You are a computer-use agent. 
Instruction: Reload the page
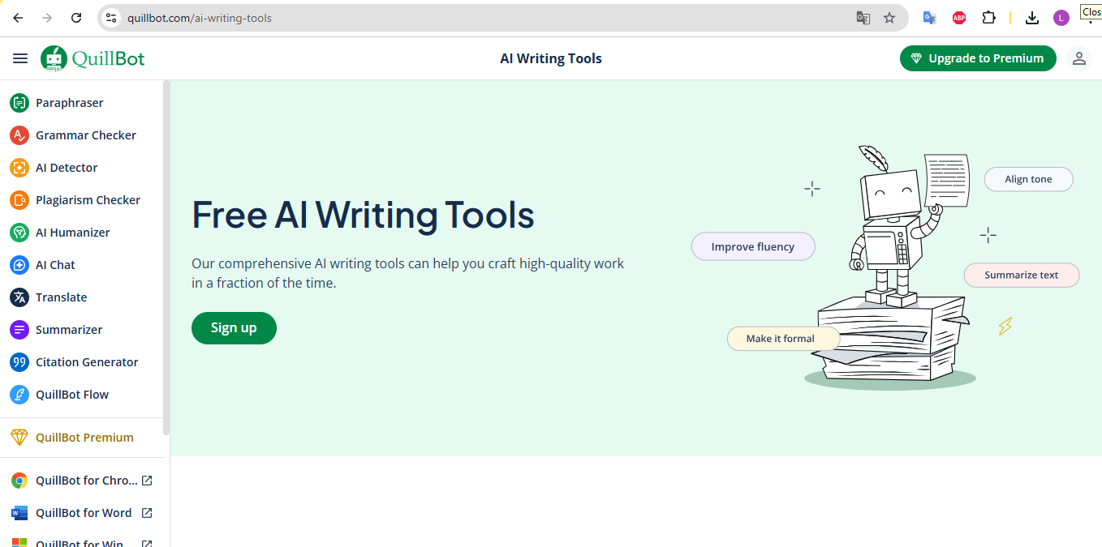coord(76,18)
